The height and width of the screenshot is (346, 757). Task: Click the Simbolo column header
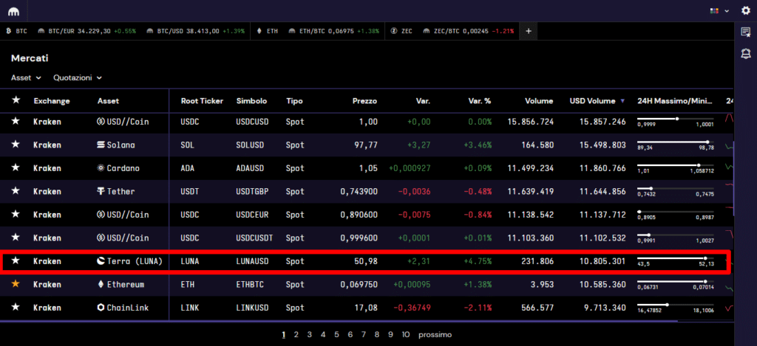251,101
